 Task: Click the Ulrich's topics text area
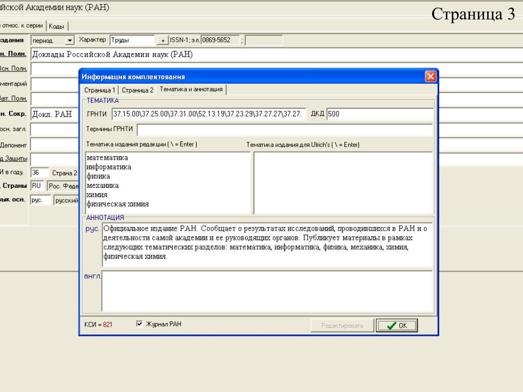[x=344, y=183]
